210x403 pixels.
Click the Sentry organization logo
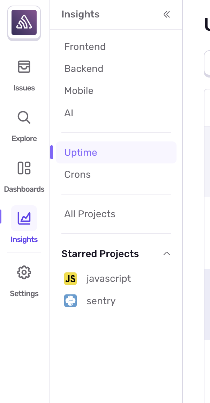tap(24, 22)
